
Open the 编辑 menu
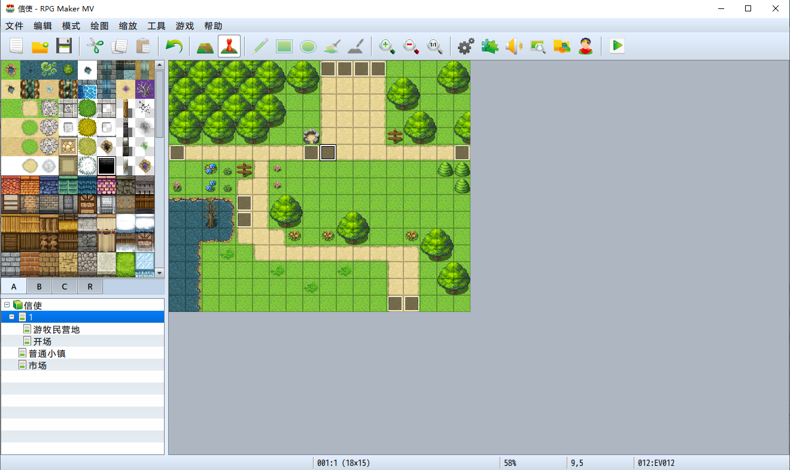click(x=42, y=26)
